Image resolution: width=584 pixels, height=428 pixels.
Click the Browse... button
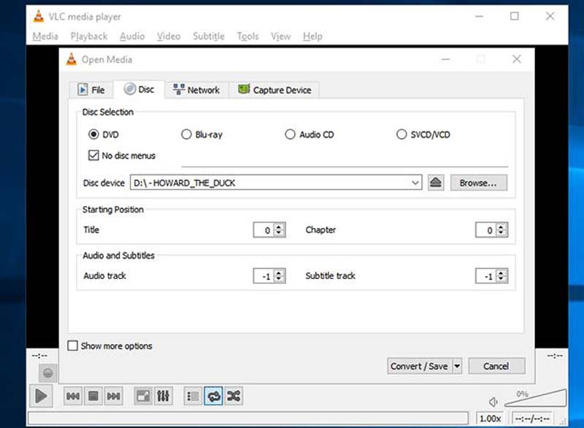tap(479, 183)
